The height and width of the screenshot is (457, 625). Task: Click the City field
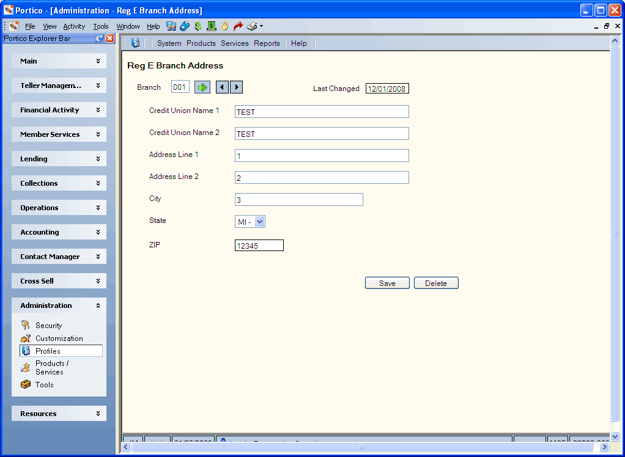tap(299, 199)
